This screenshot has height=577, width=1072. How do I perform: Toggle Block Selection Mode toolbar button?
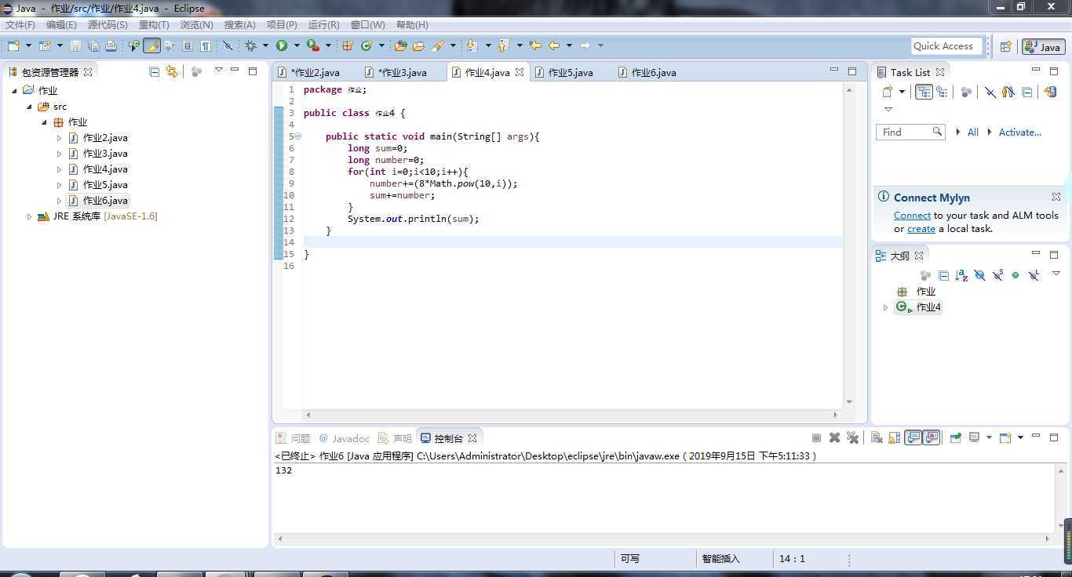(x=188, y=46)
